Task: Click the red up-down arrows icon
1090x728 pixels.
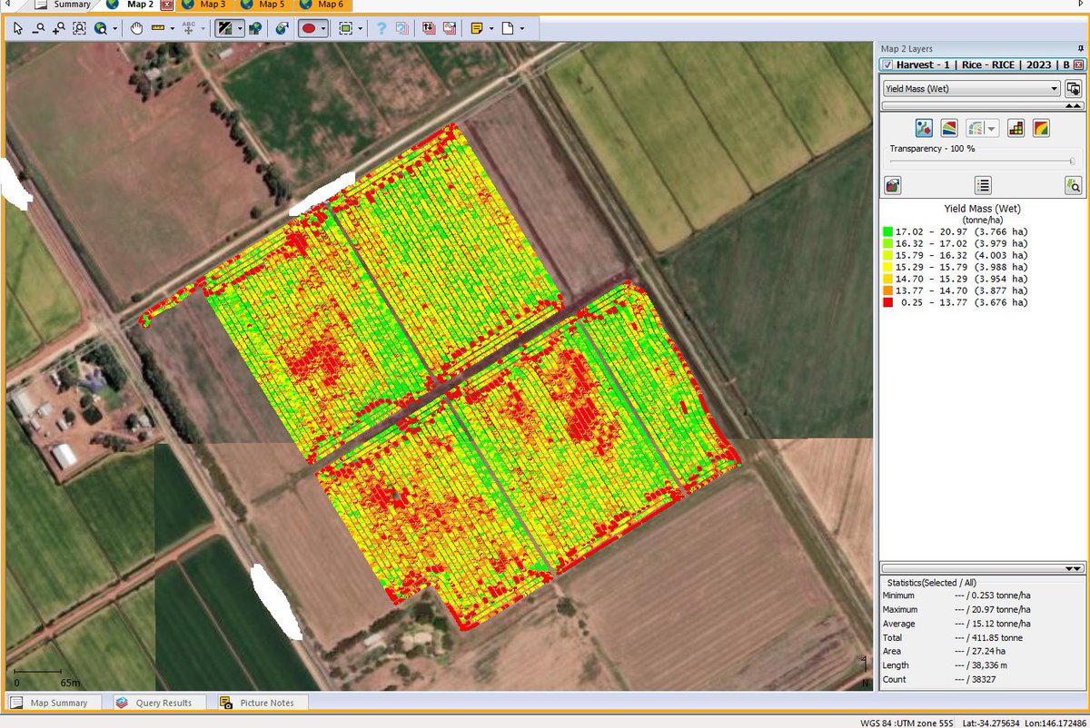Action: (x=429, y=28)
